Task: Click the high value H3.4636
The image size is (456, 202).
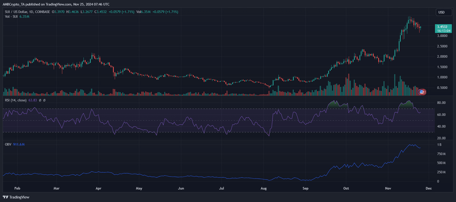Action: point(72,12)
